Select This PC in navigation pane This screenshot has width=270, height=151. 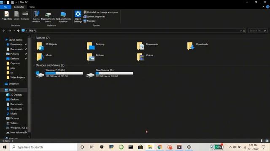pyautogui.click(x=13, y=90)
